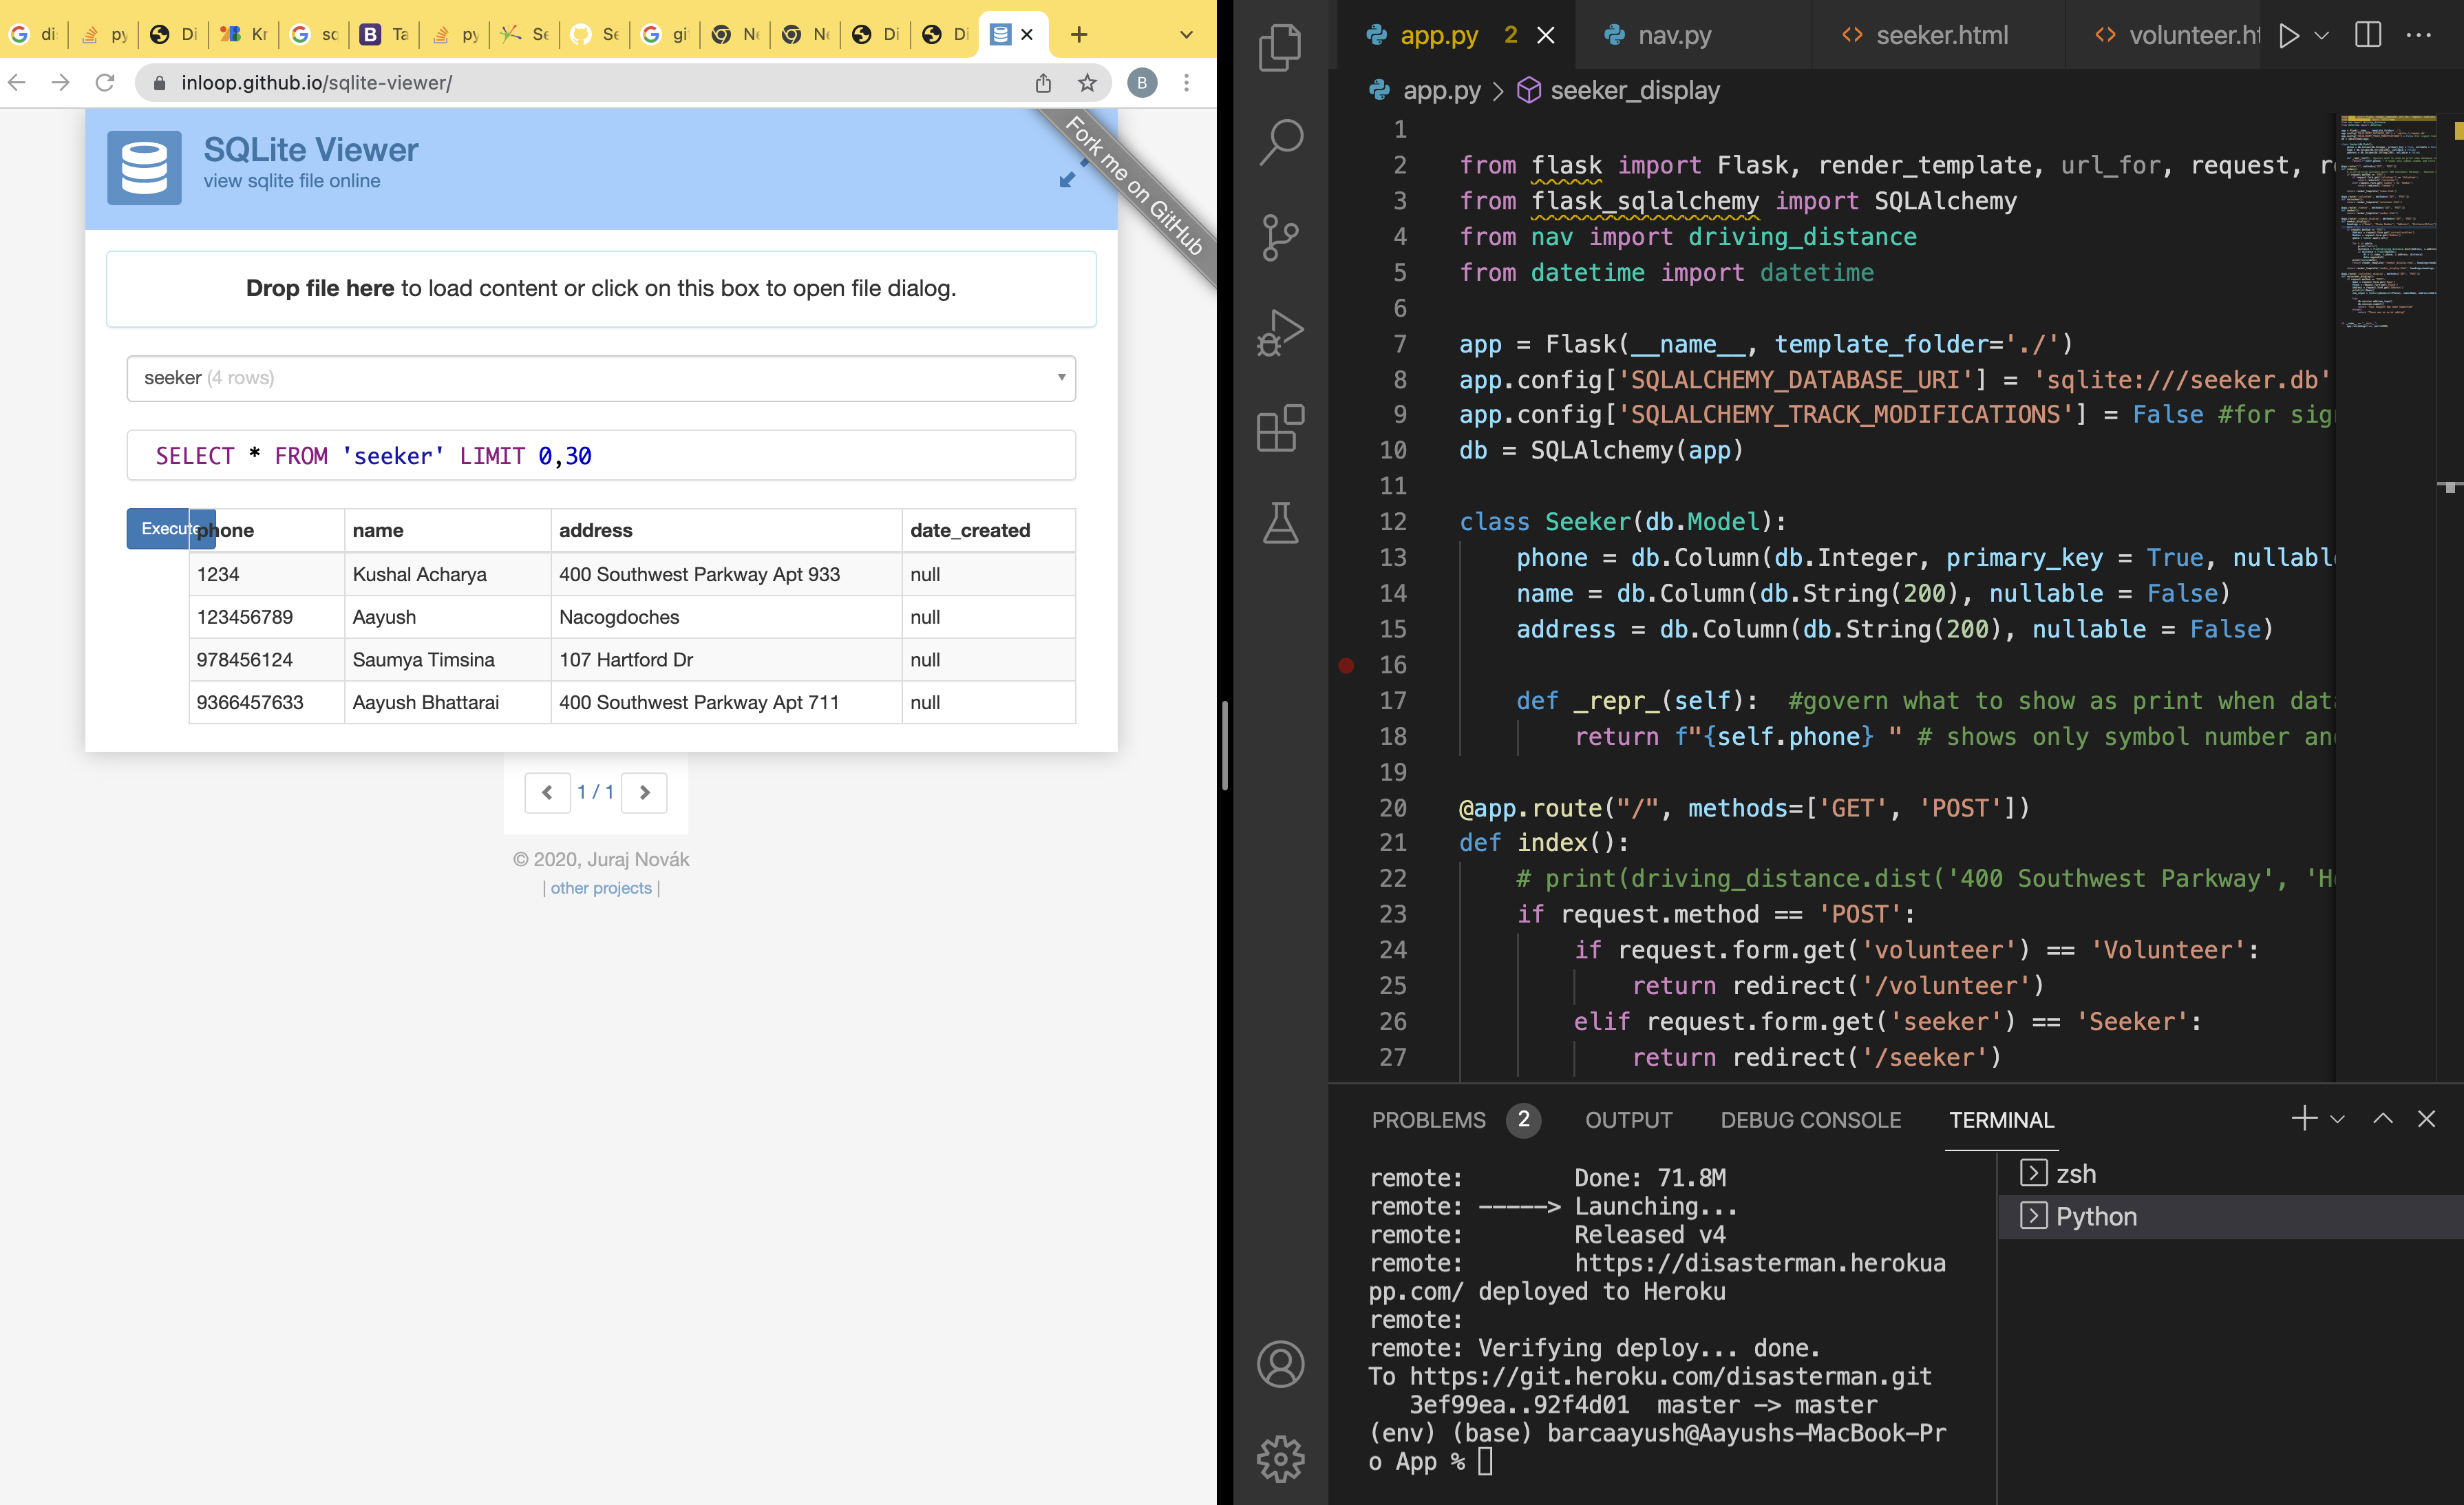Viewport: 2464px width, 1505px height.
Task: Click the Accounts profile icon
Action: 1280,1364
